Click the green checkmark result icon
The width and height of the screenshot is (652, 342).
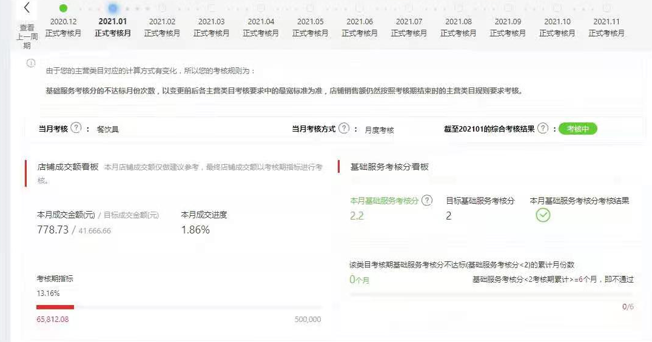[543, 215]
